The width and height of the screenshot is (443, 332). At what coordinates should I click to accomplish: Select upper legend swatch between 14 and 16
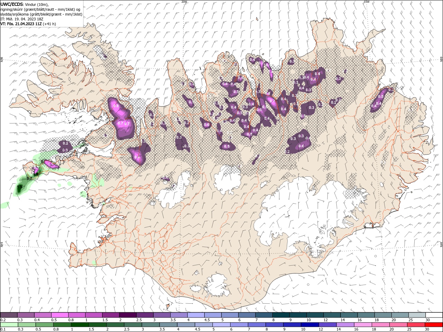click(x=349, y=315)
